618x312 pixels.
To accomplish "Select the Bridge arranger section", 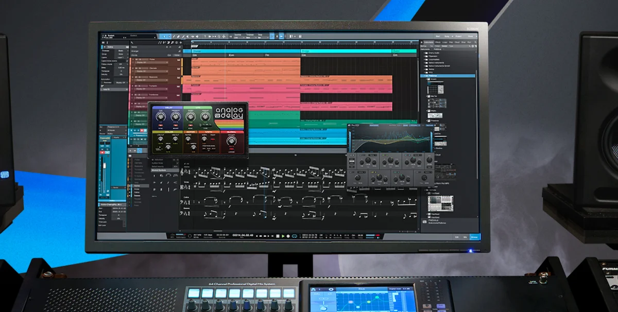I will click(x=346, y=51).
